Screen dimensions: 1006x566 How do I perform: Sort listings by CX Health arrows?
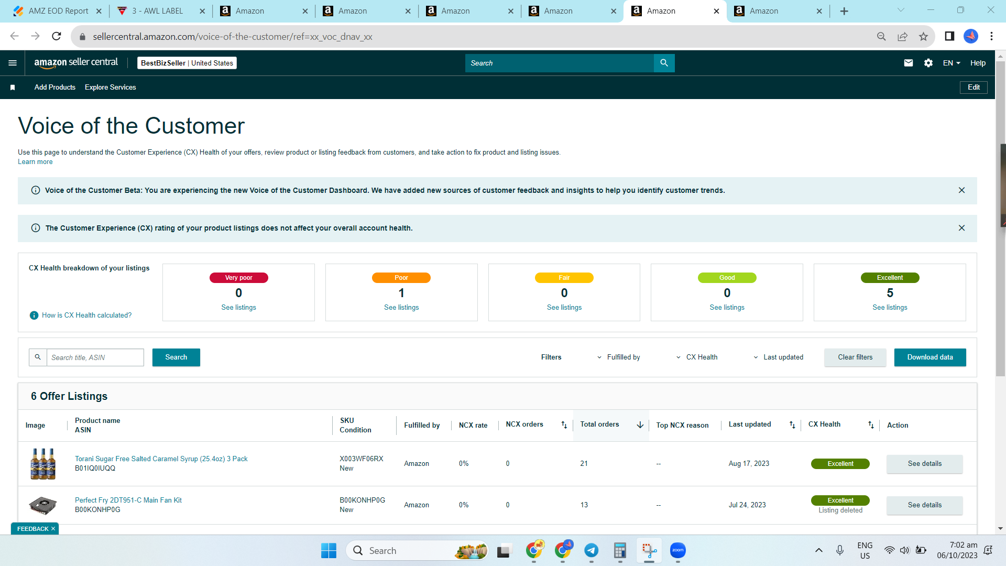coord(871,425)
